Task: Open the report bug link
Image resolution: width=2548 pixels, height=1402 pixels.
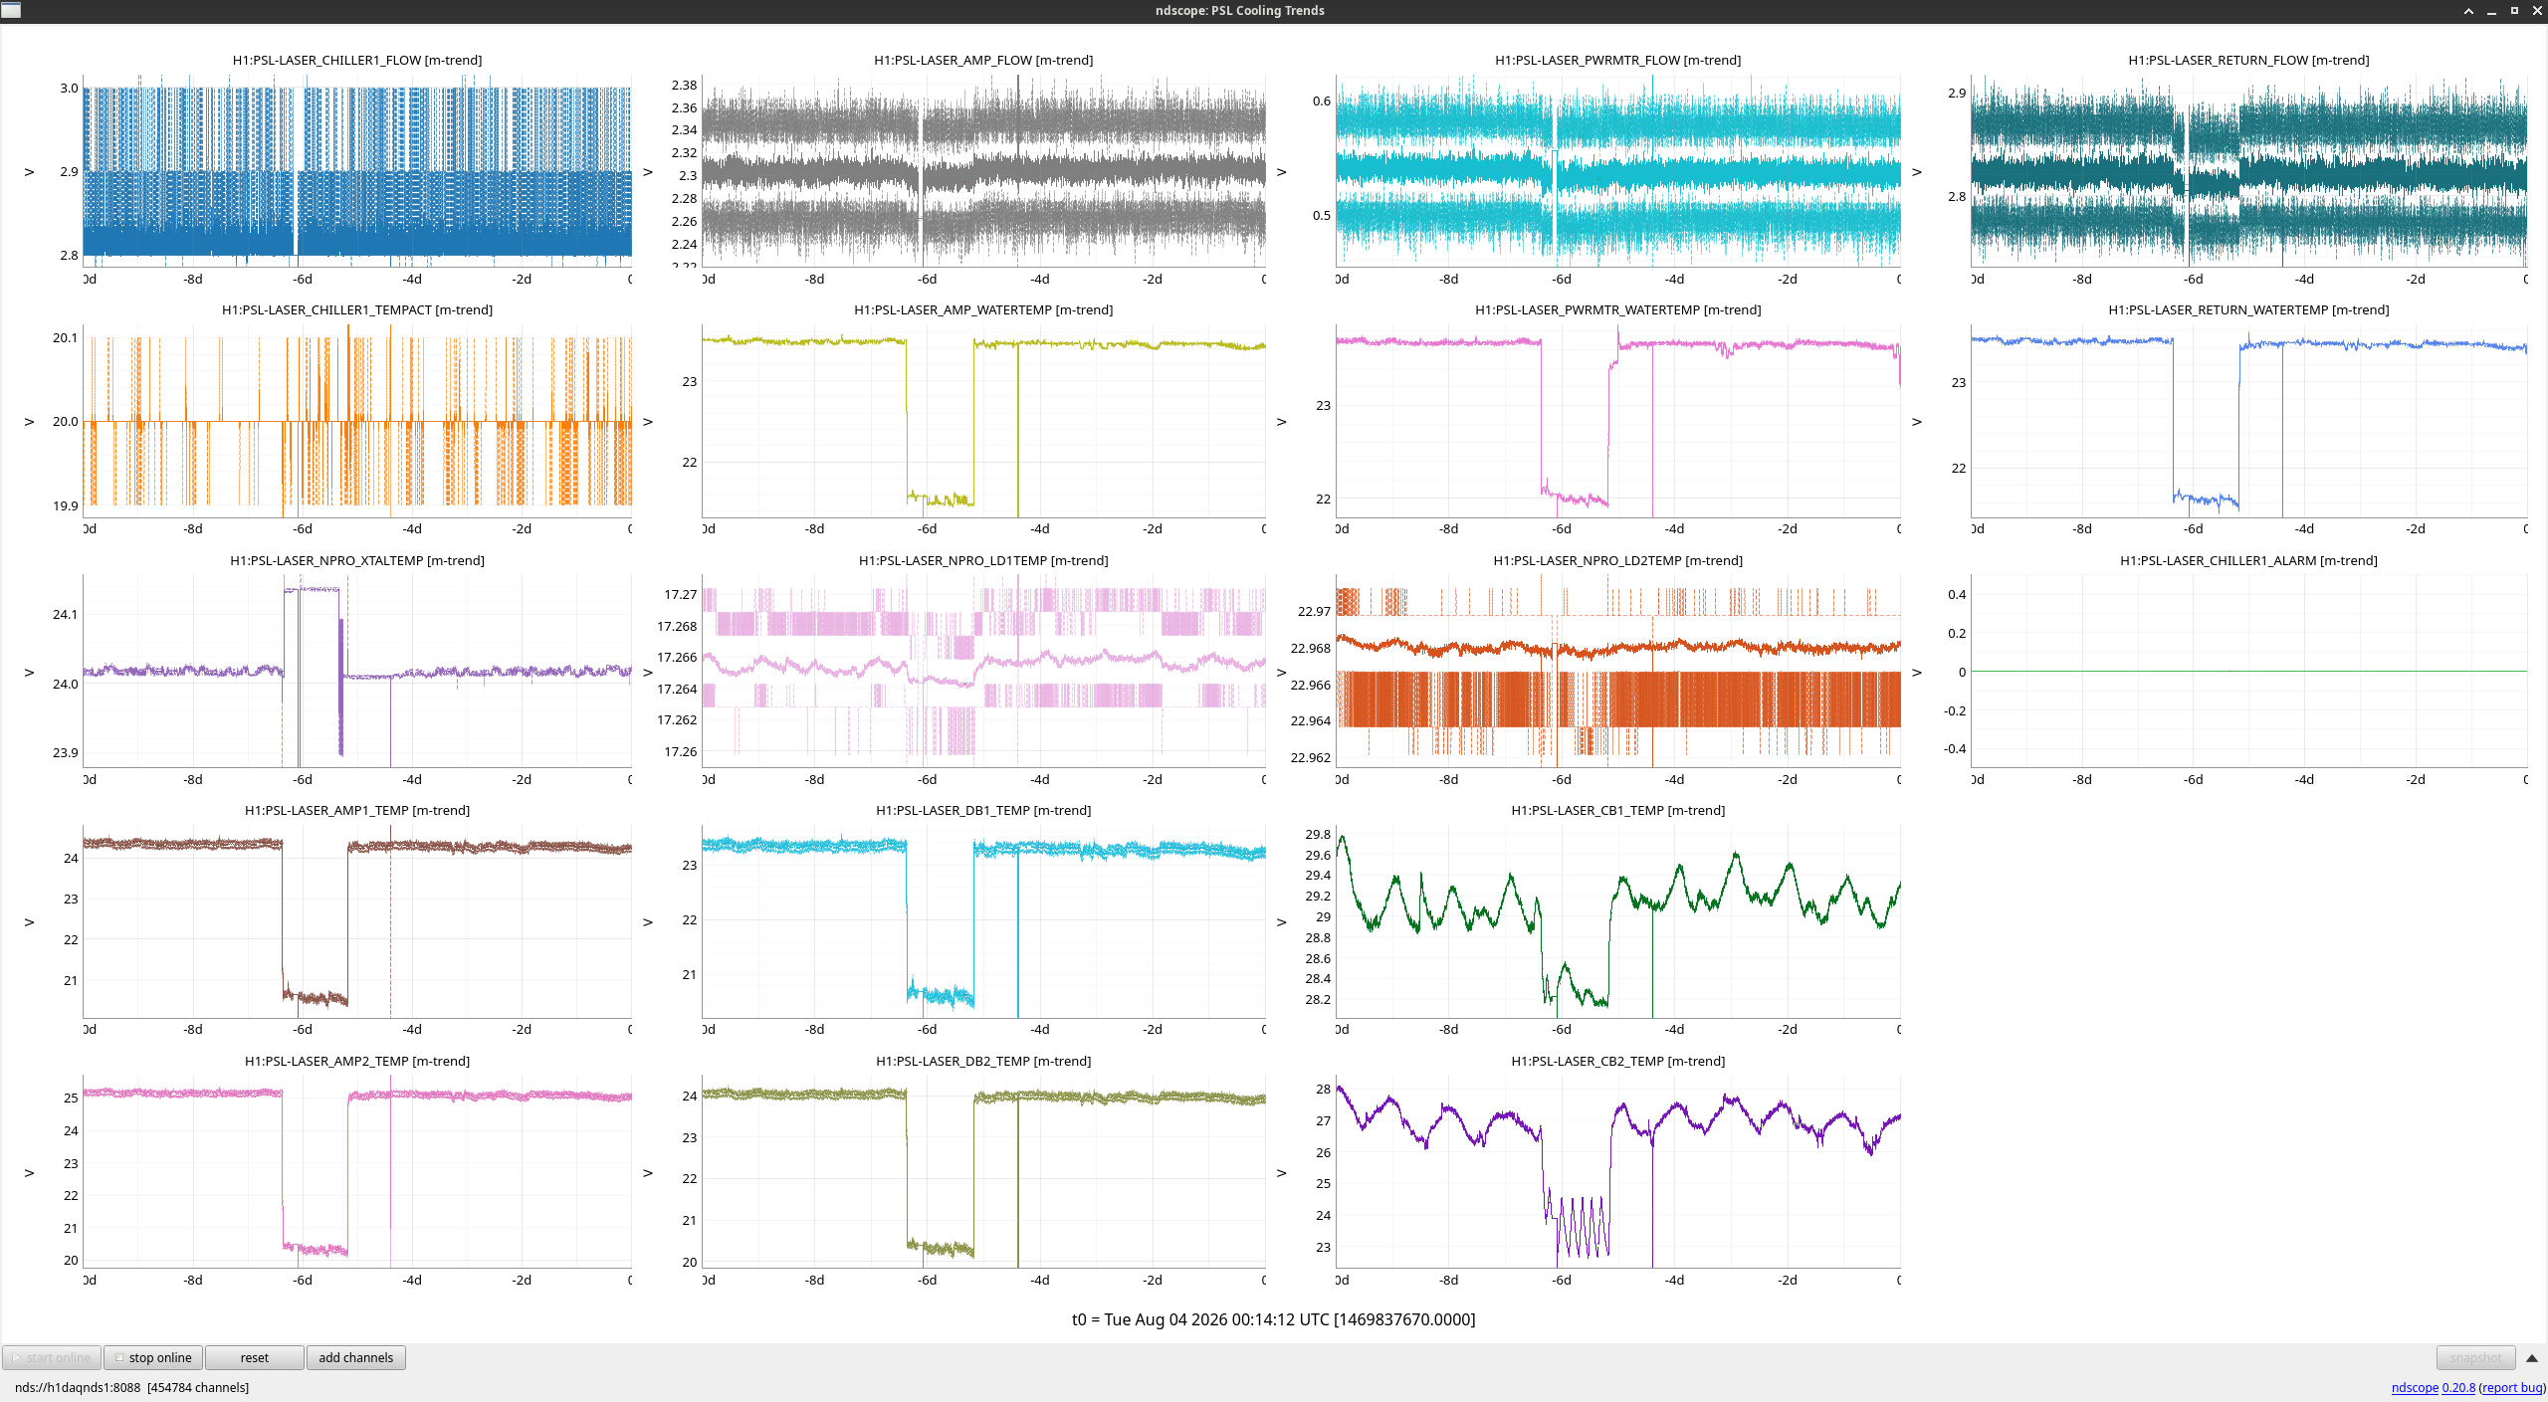Action: [x=2512, y=1387]
